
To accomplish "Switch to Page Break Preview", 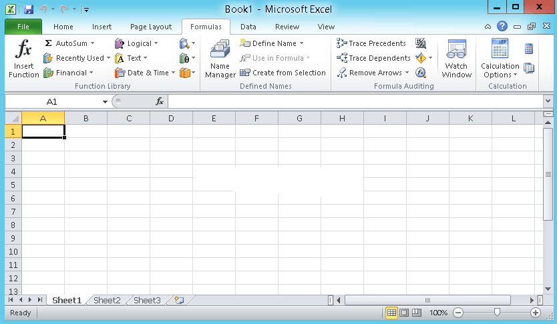I will 416,313.
